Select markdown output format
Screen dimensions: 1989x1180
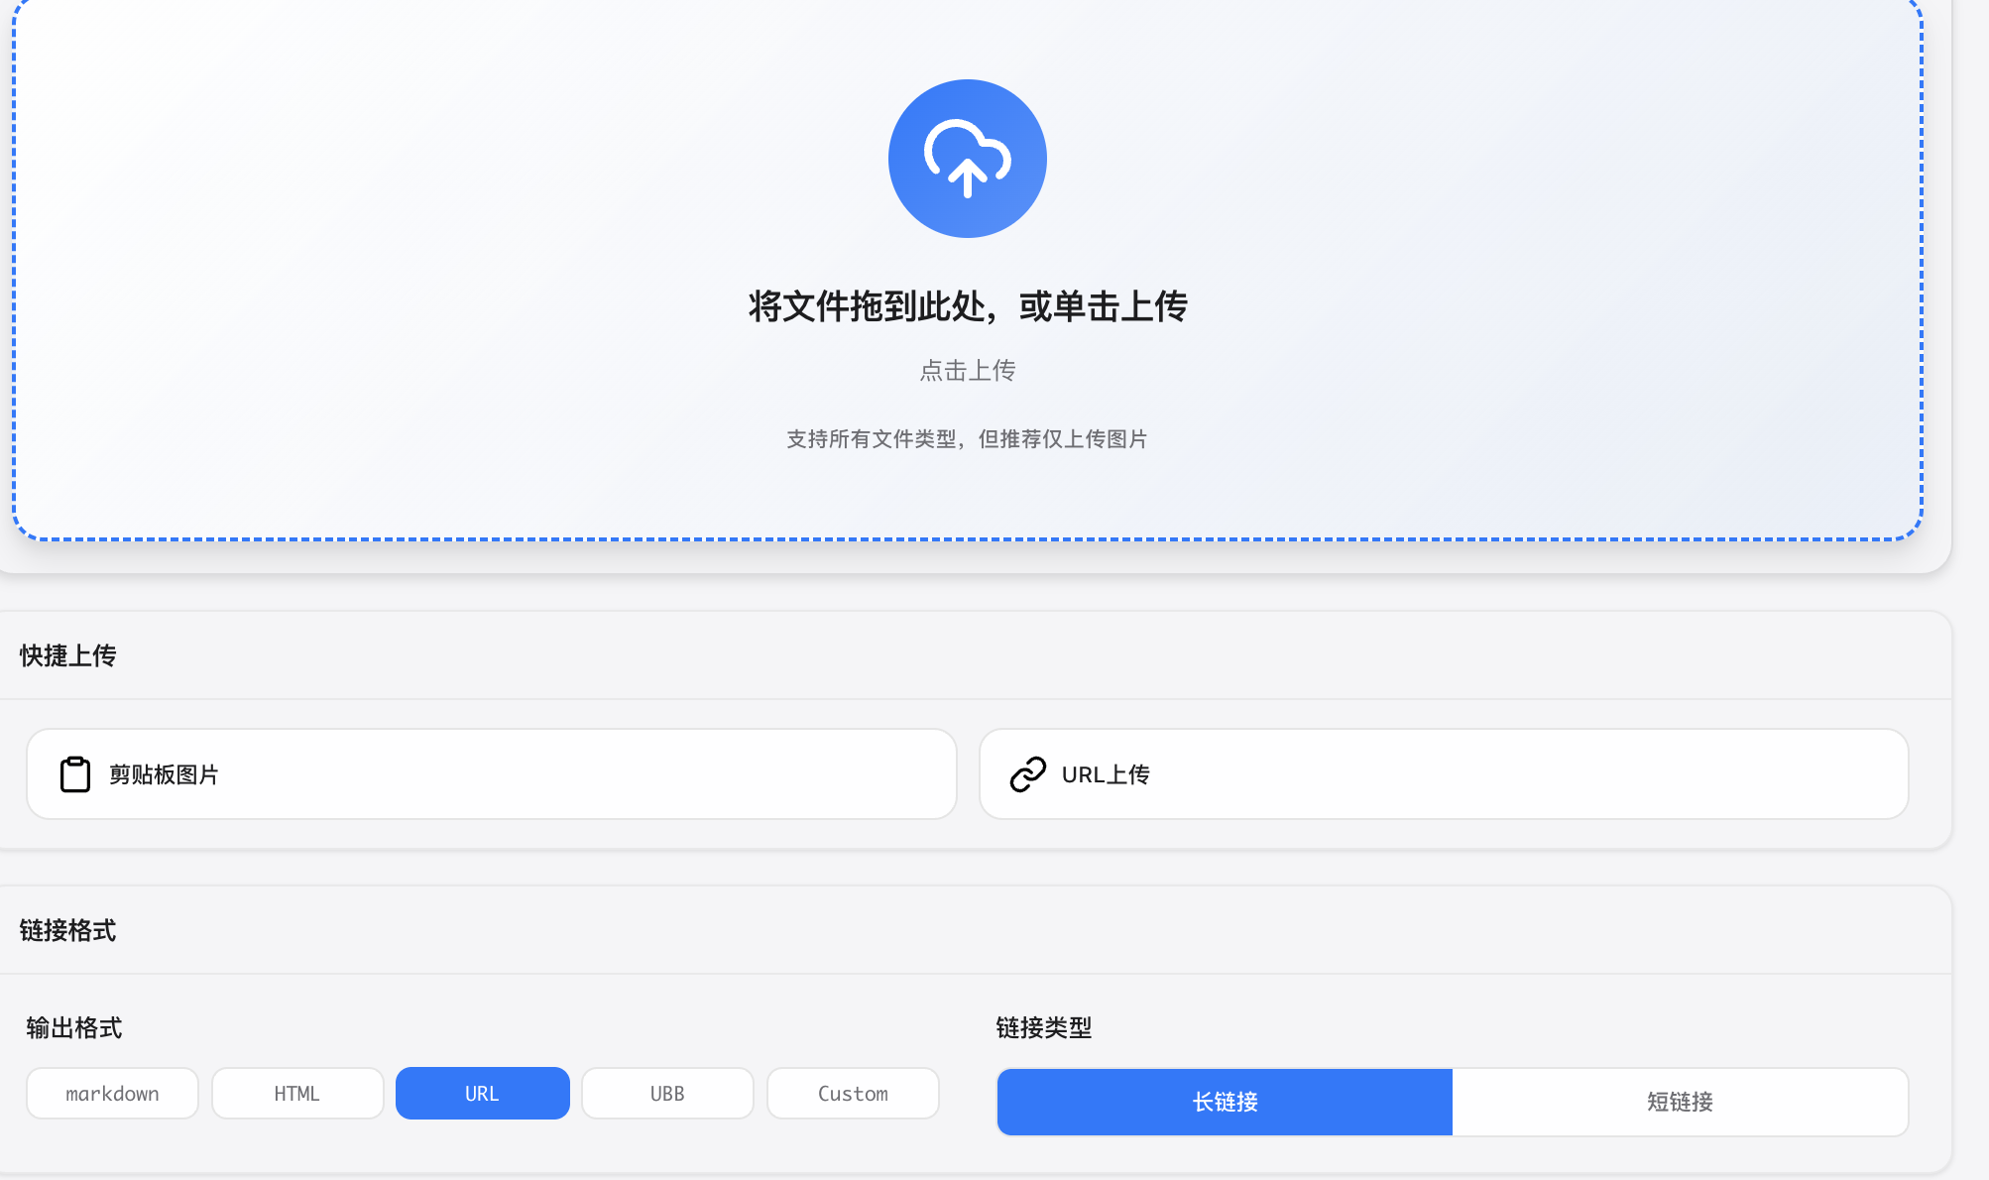point(112,1094)
